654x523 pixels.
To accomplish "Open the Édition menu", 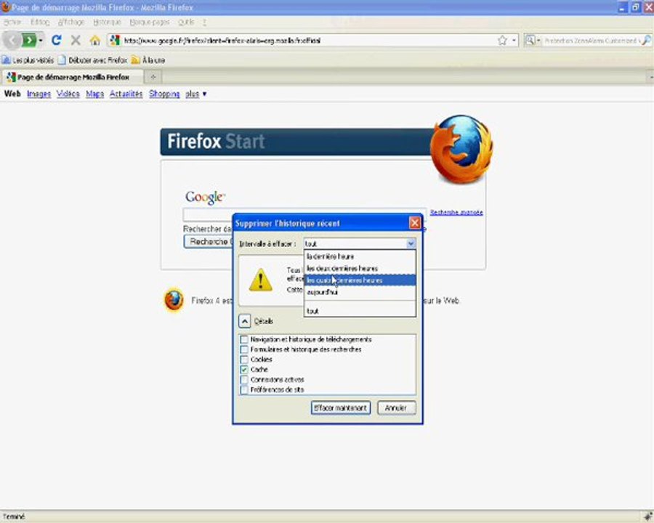I will (40, 22).
